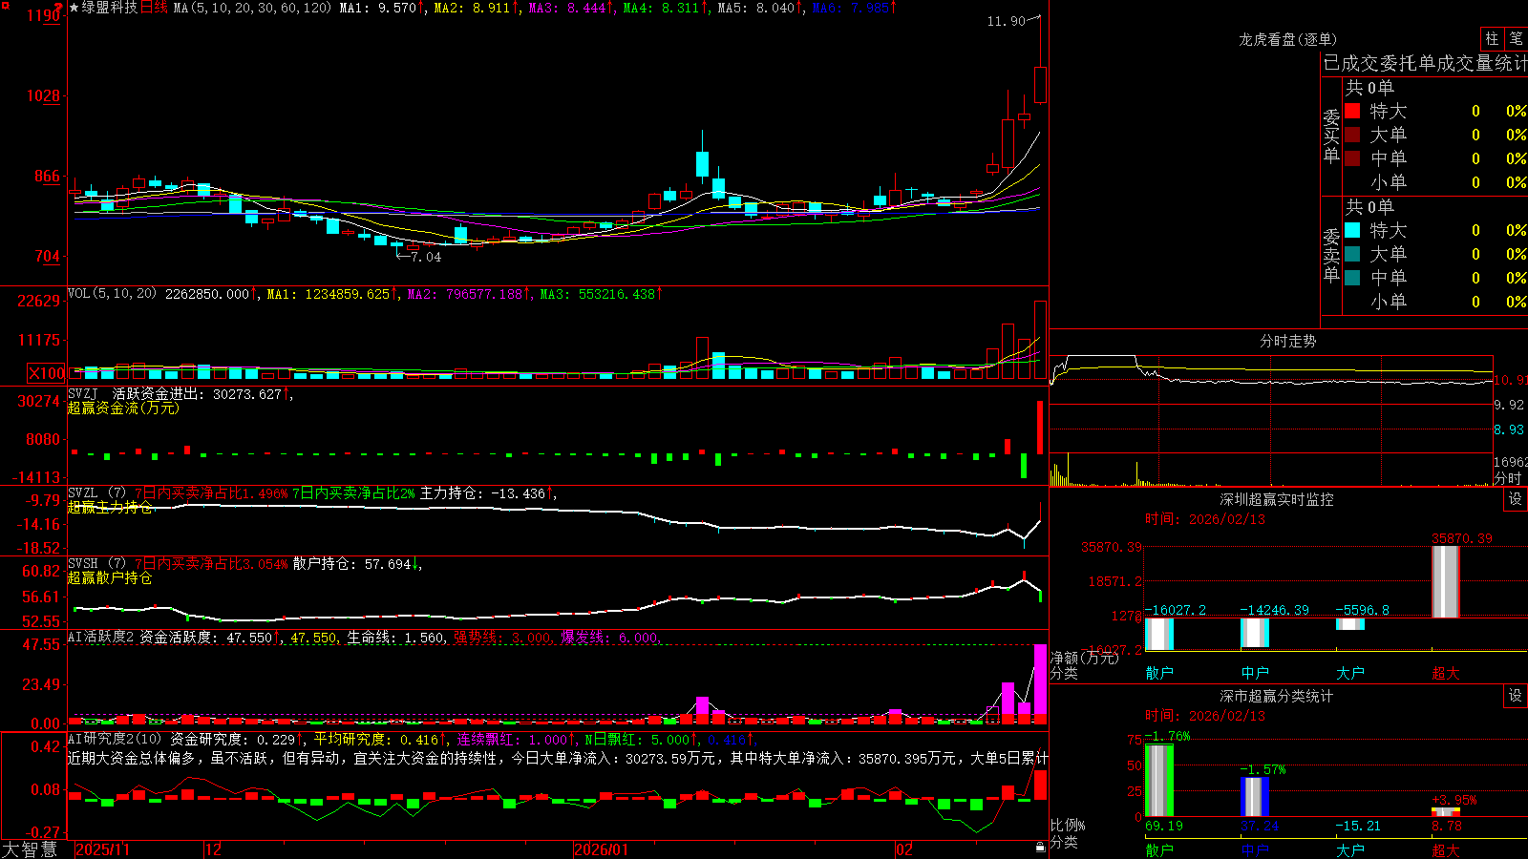The height and width of the screenshot is (859, 1528).
Task: Click the green 69.19 散户 ratio bar
Action: click(x=1159, y=781)
